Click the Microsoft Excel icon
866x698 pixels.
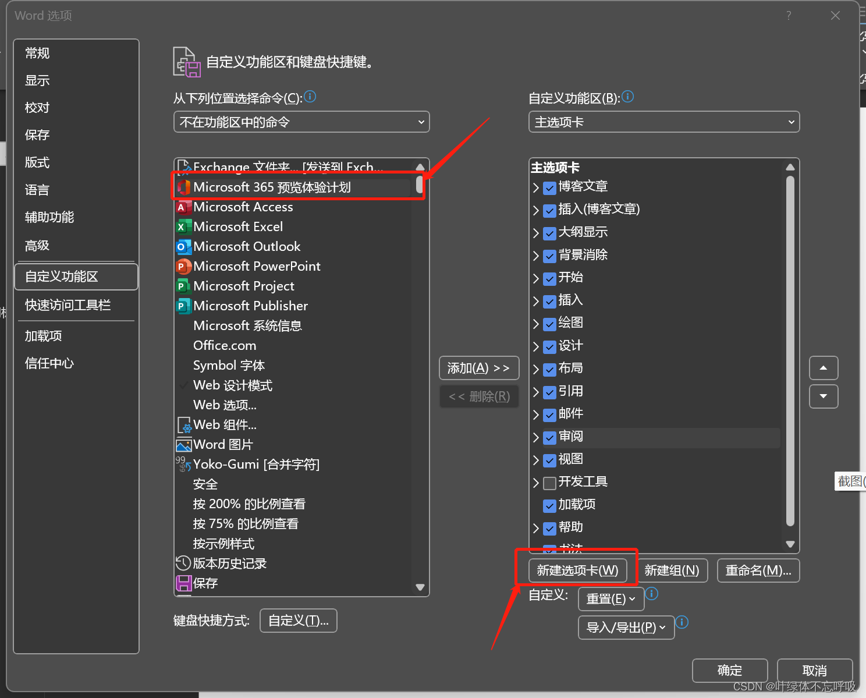184,227
